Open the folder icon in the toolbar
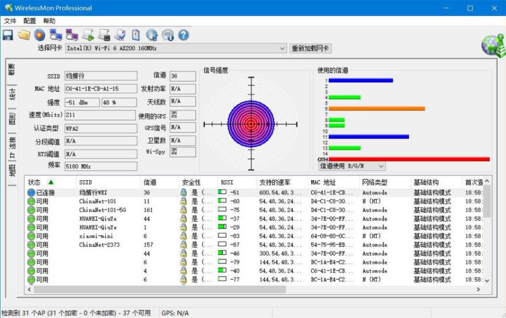 (x=24, y=35)
